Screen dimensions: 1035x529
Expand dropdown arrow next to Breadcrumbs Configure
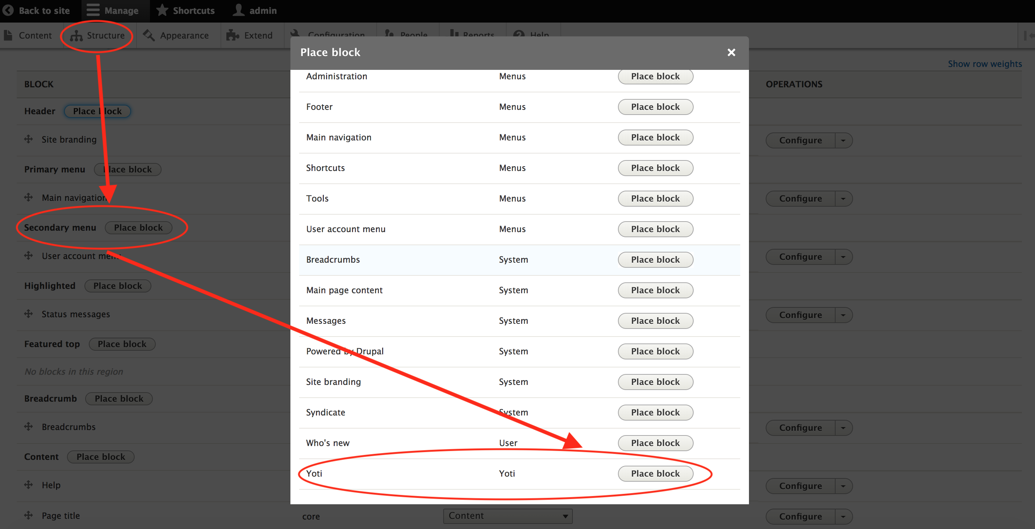[843, 428]
